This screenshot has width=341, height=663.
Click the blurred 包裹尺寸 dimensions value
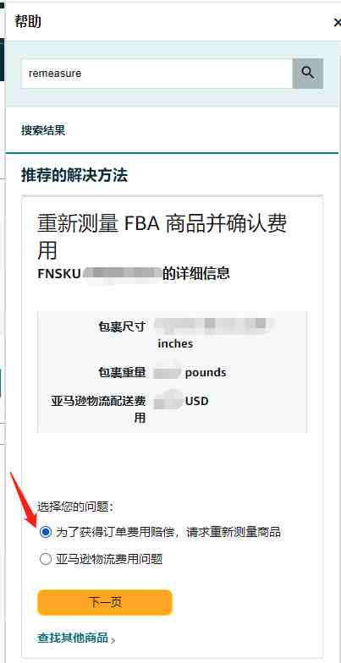[213, 325]
